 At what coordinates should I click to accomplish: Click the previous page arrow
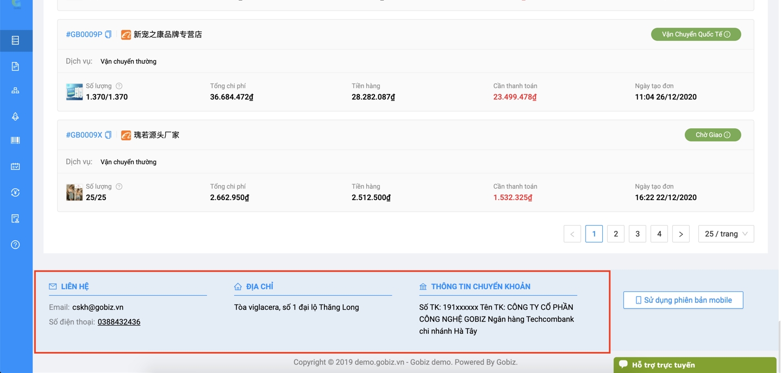[x=572, y=234]
